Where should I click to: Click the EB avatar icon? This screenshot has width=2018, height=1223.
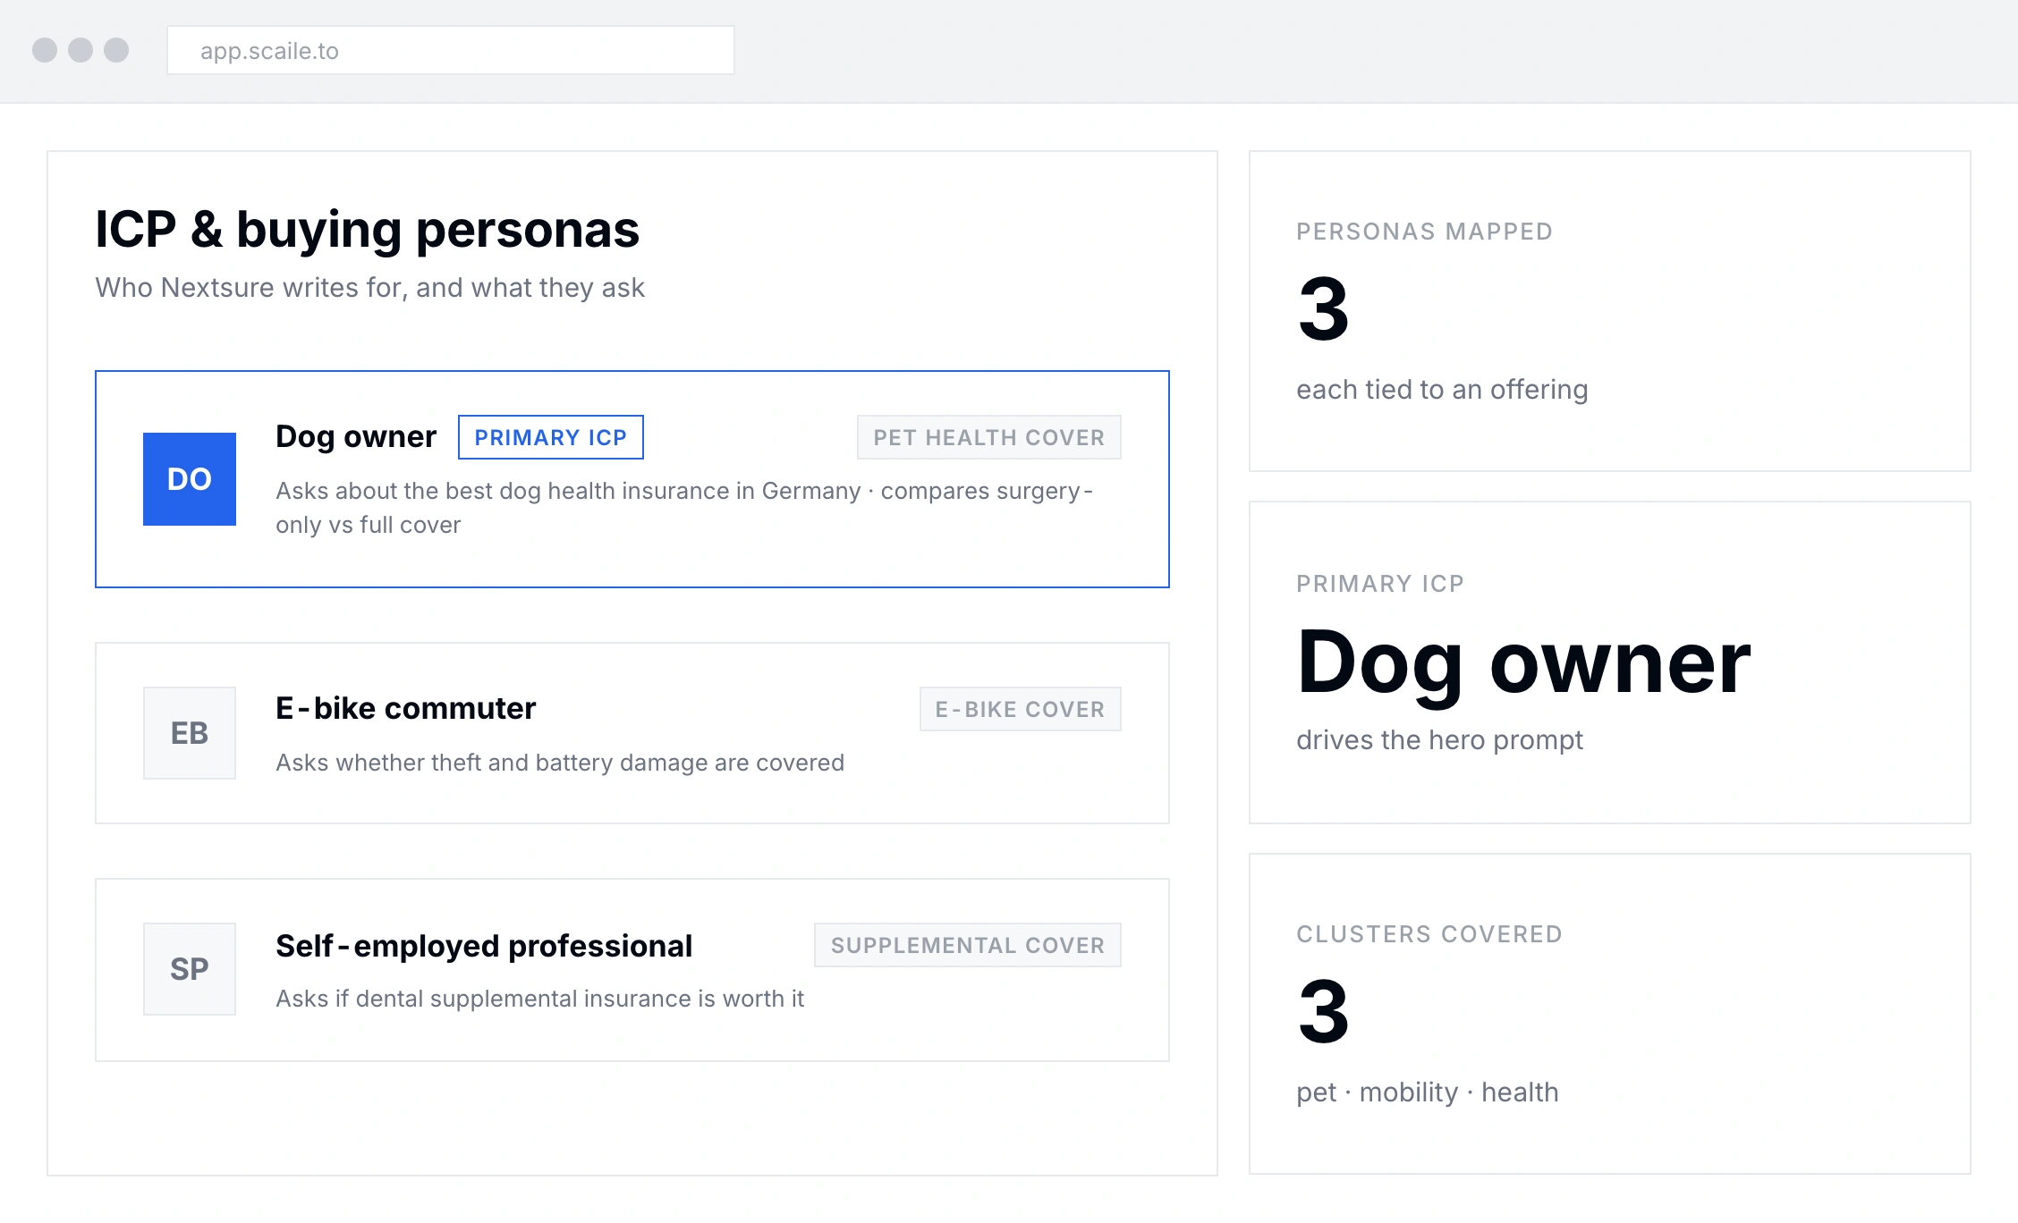(x=190, y=733)
